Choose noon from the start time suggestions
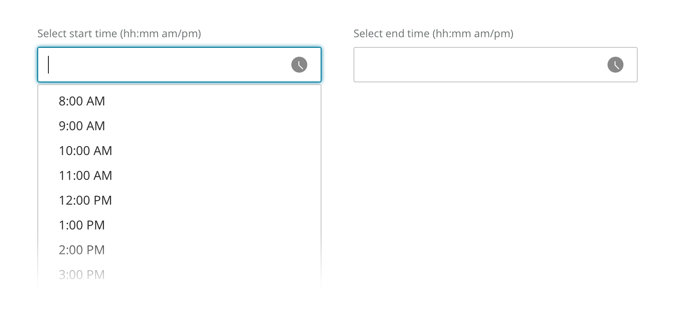675x326 pixels. tap(86, 200)
